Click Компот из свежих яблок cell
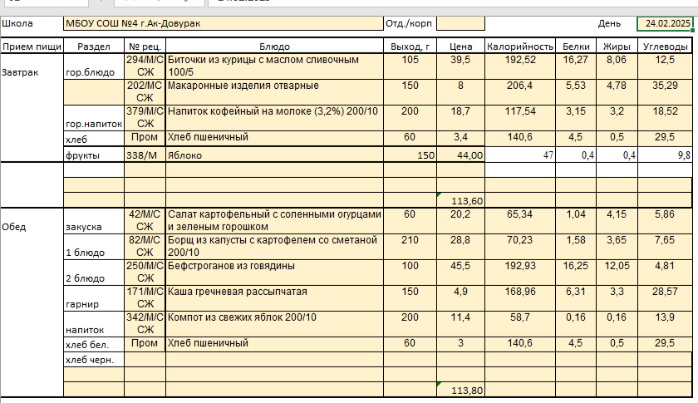This screenshot has width=698, height=403. coord(274,323)
